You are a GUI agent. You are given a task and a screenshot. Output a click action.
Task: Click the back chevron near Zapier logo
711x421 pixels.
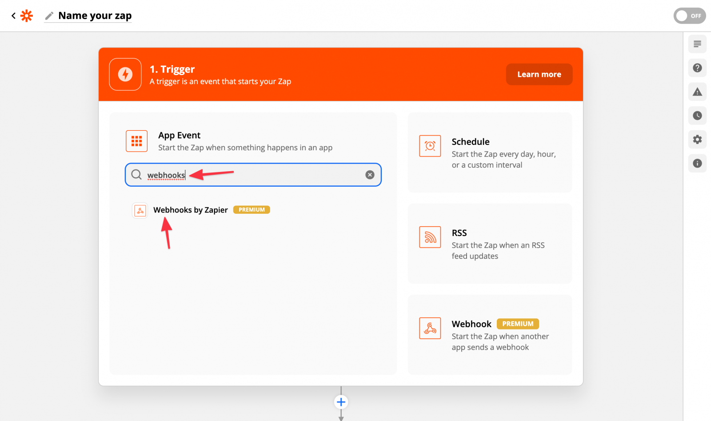tap(13, 16)
